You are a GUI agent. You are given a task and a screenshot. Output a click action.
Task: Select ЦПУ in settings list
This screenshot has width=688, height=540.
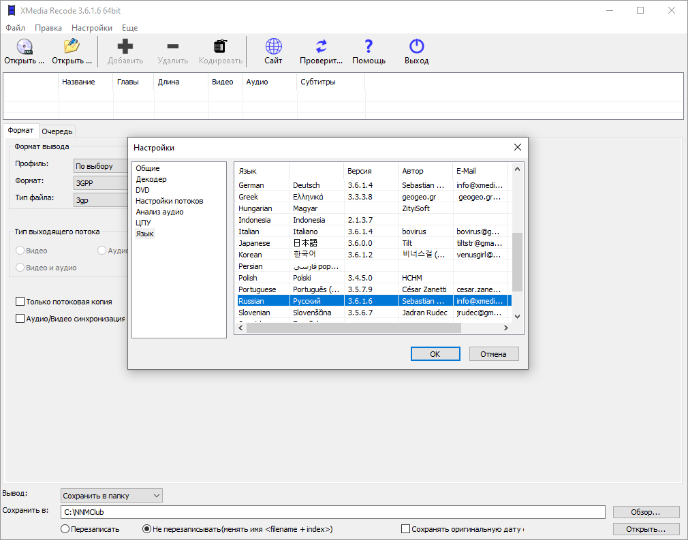pos(143,223)
